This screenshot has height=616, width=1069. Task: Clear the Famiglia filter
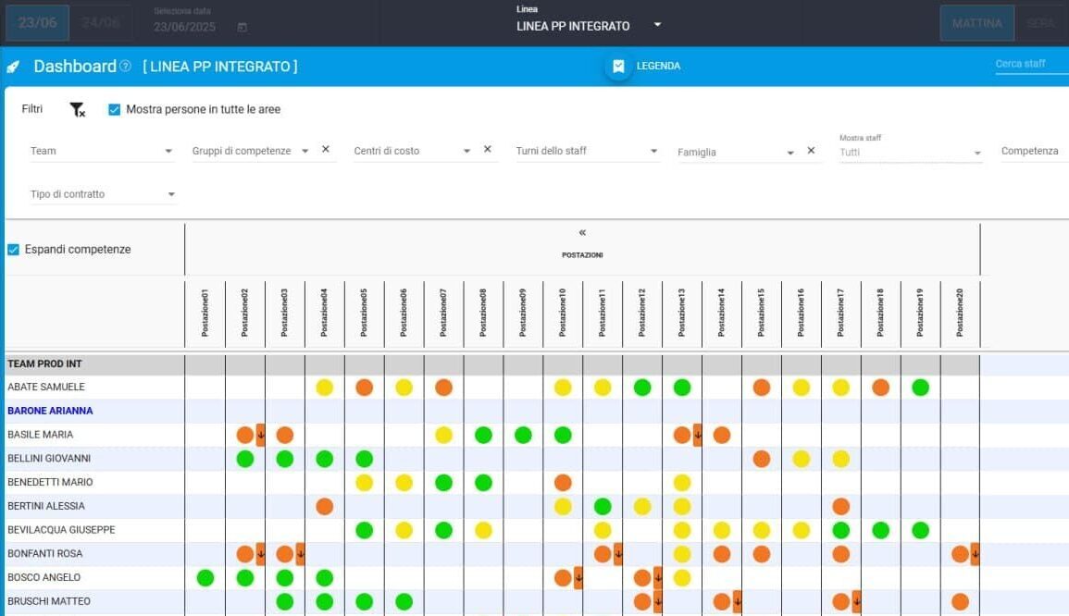[811, 151]
